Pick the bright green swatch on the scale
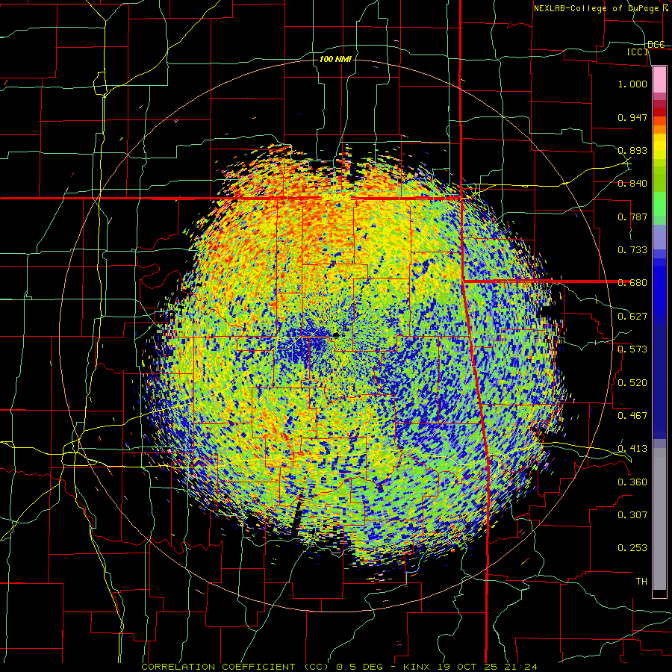Viewport: 672px width, 672px height. [659, 204]
